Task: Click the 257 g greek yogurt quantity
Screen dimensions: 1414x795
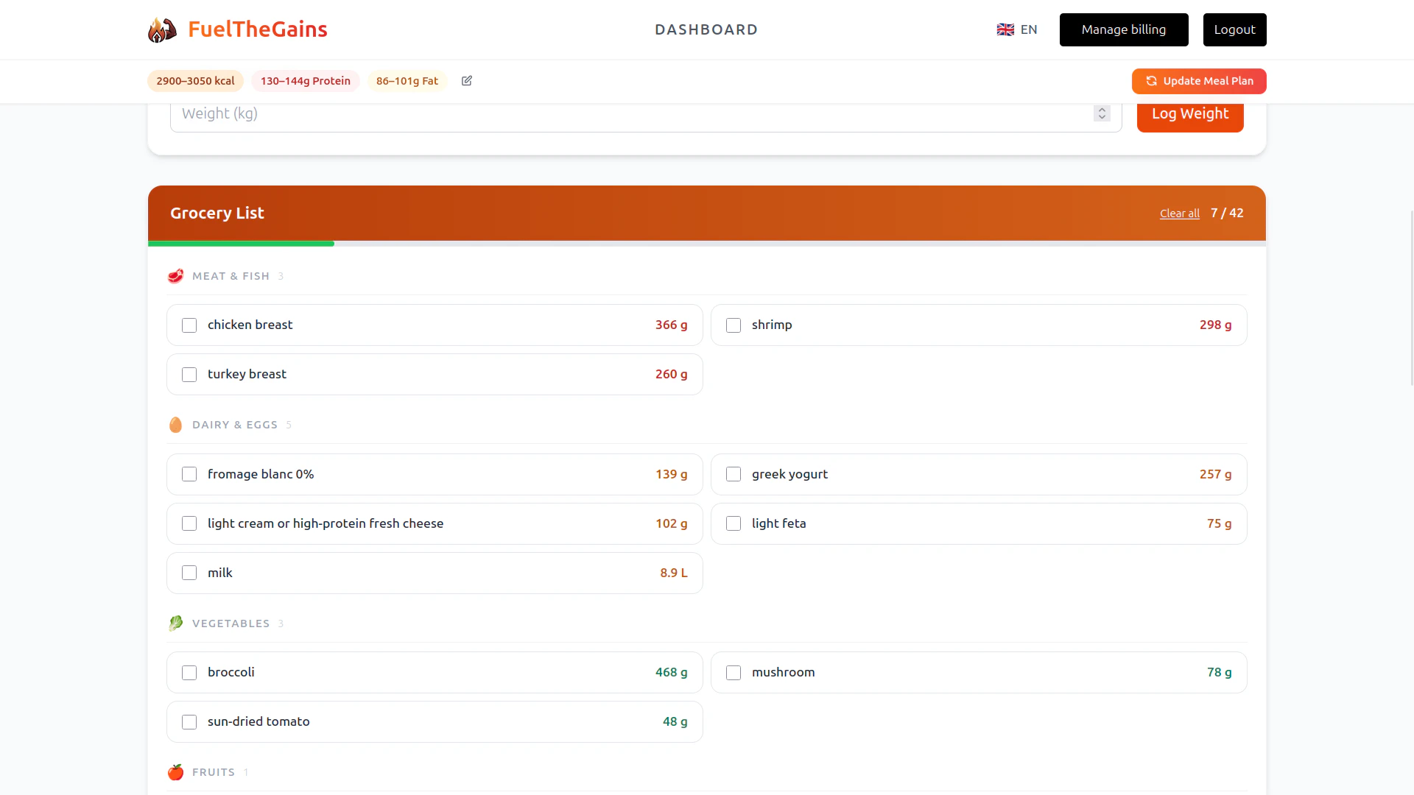Action: [x=1215, y=474]
